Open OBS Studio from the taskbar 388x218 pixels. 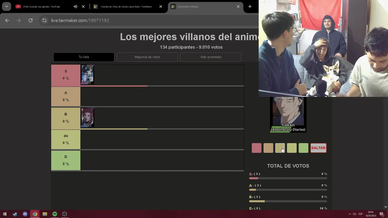coord(65,214)
